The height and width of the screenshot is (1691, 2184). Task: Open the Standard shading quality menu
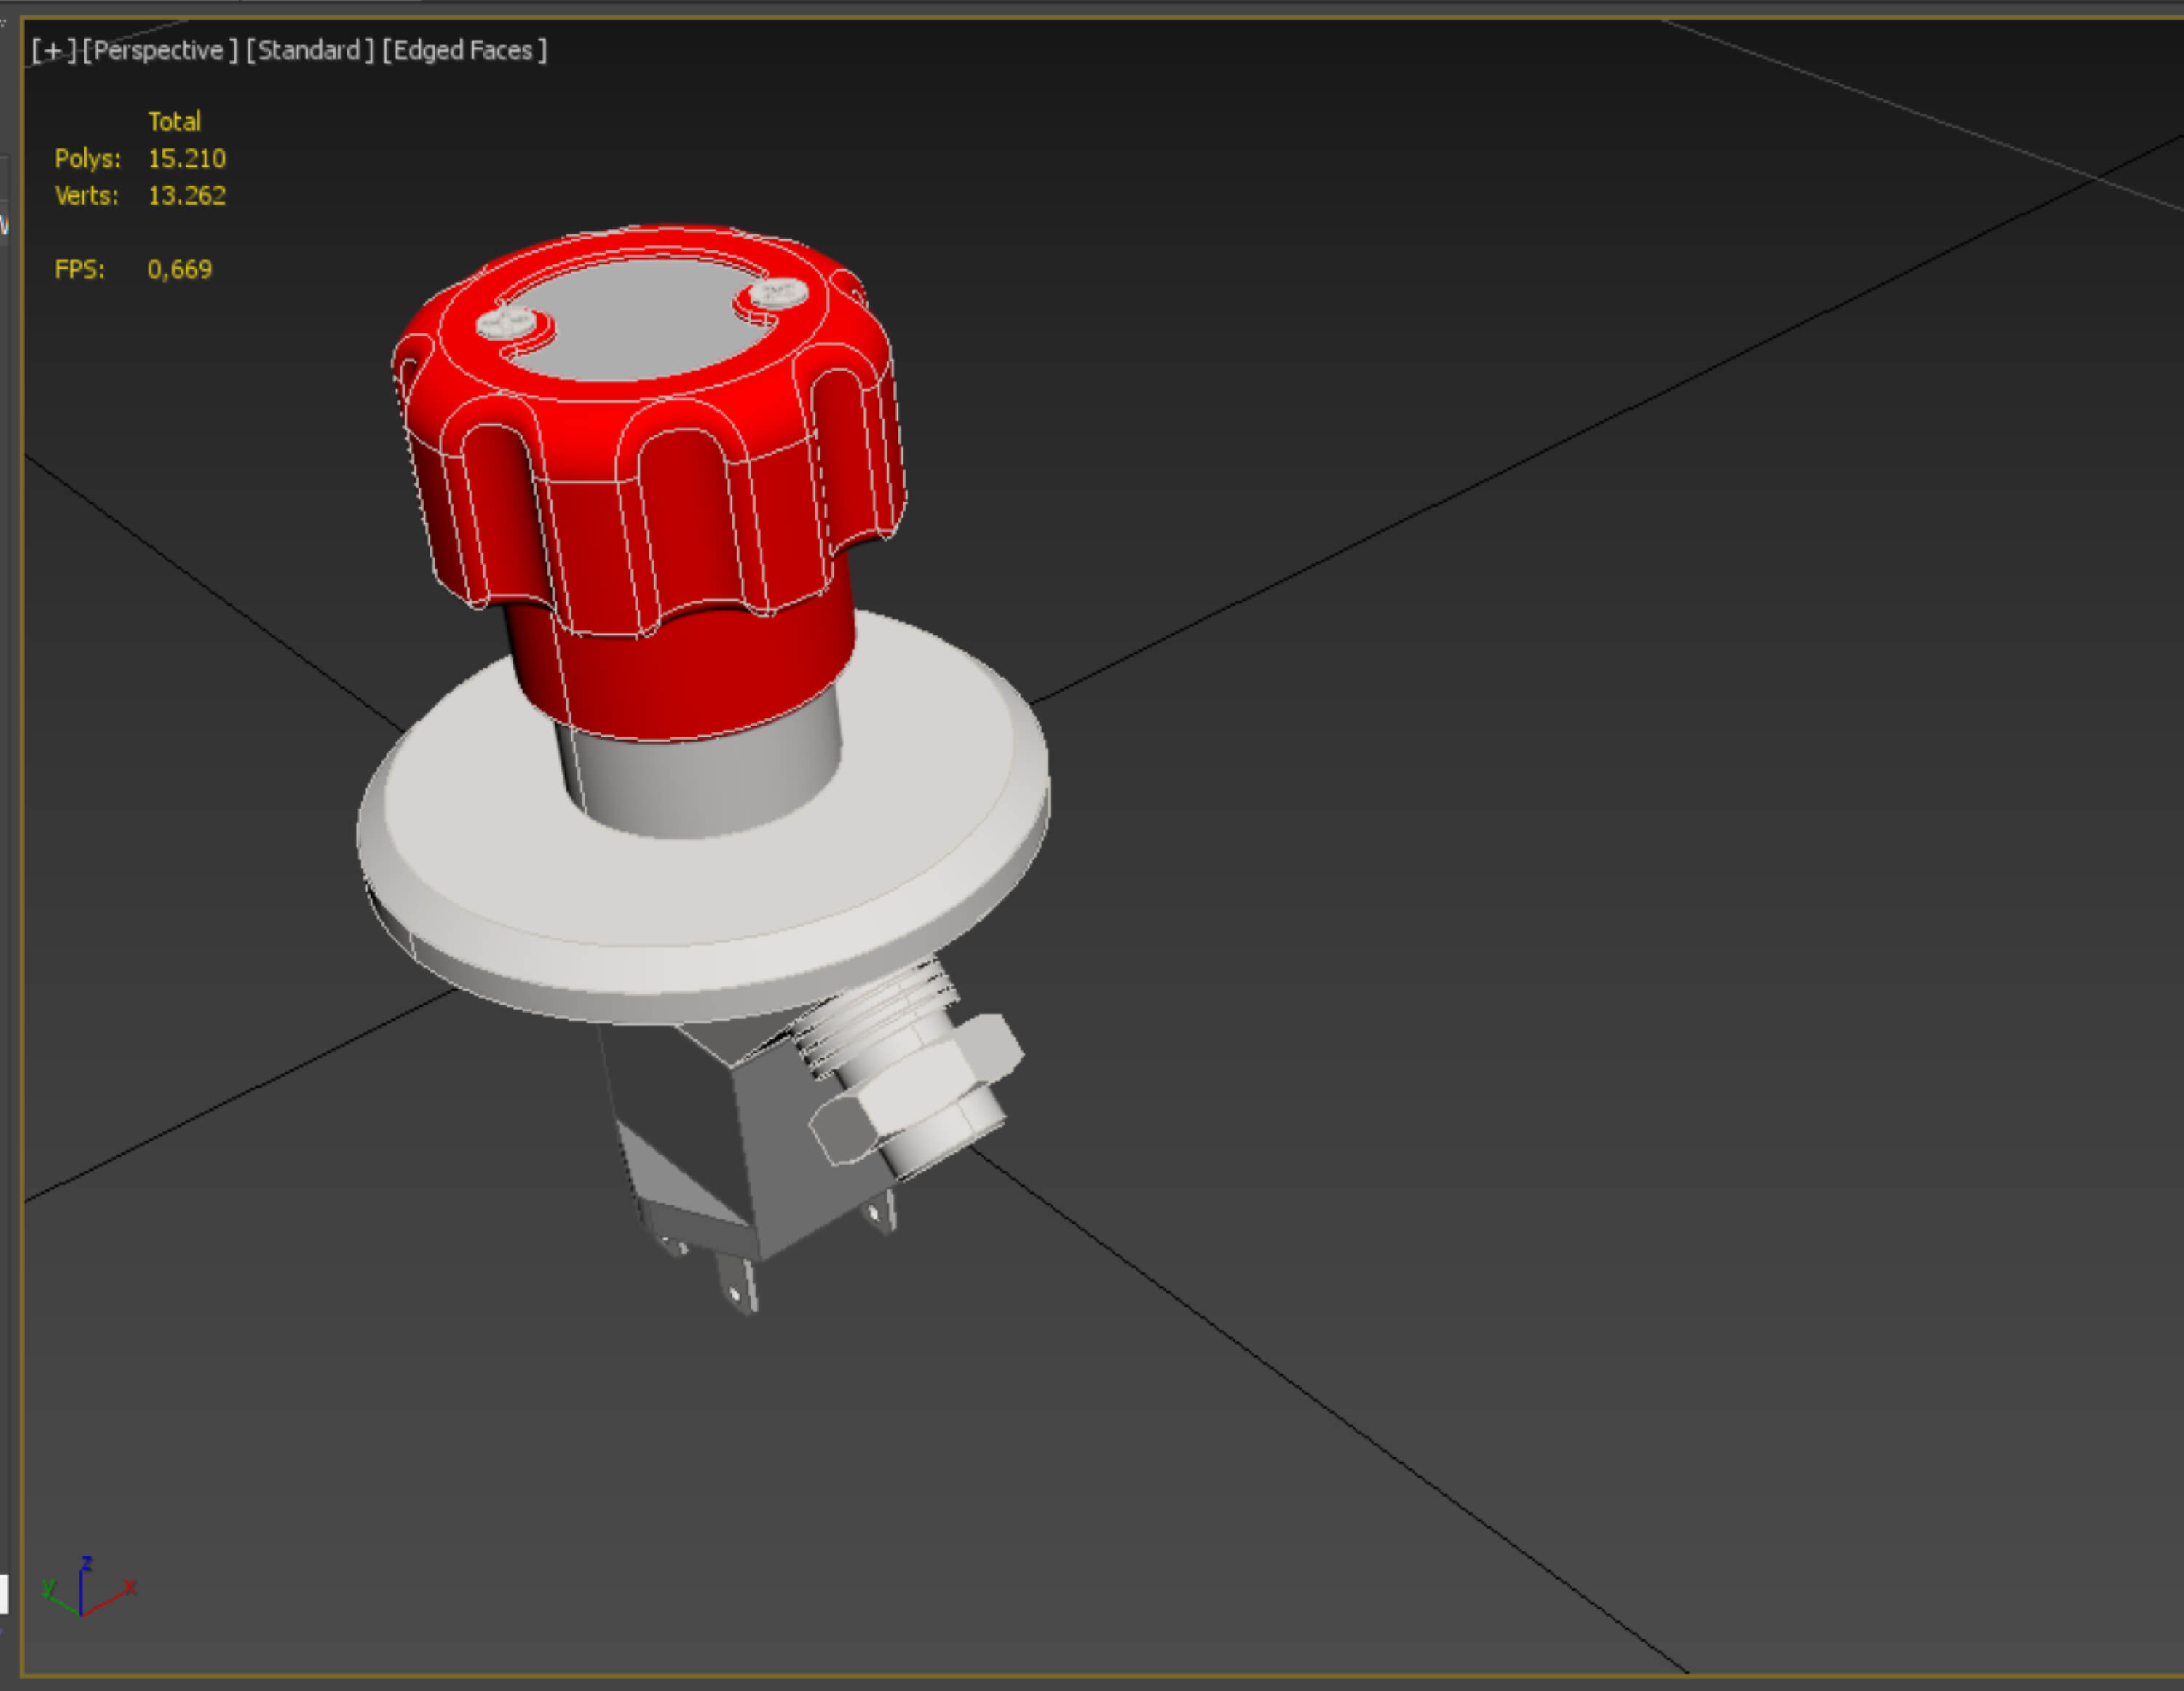pyautogui.click(x=310, y=50)
